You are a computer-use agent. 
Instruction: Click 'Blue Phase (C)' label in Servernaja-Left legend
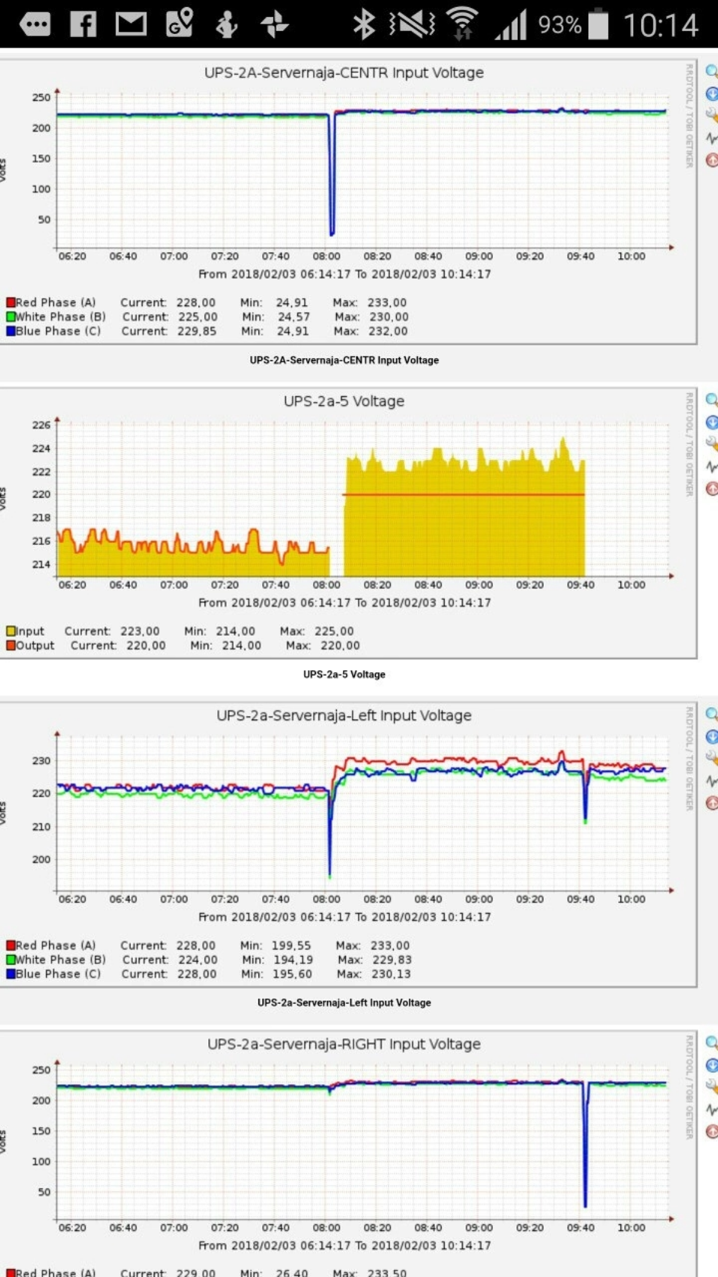(x=58, y=974)
